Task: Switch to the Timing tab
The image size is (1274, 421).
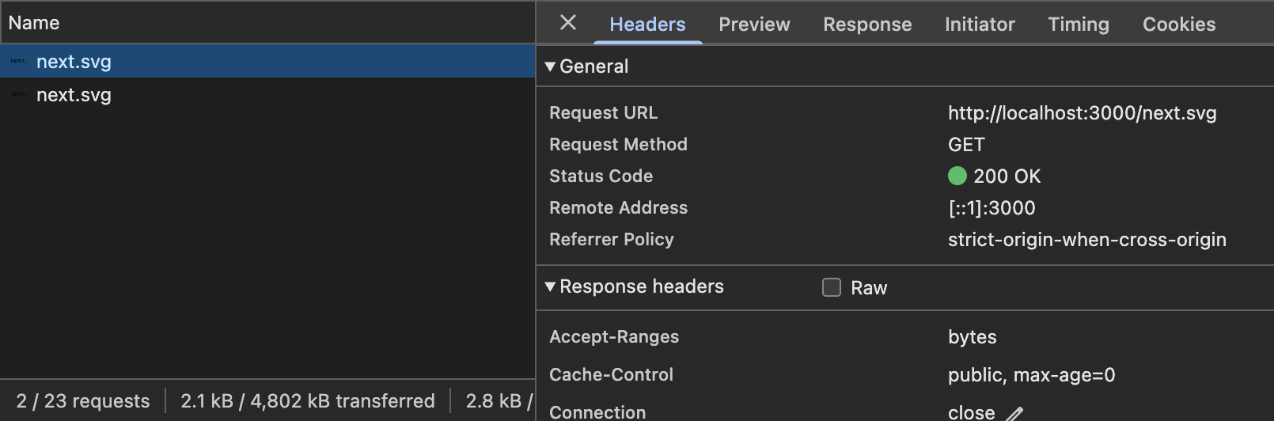Action: (1079, 25)
